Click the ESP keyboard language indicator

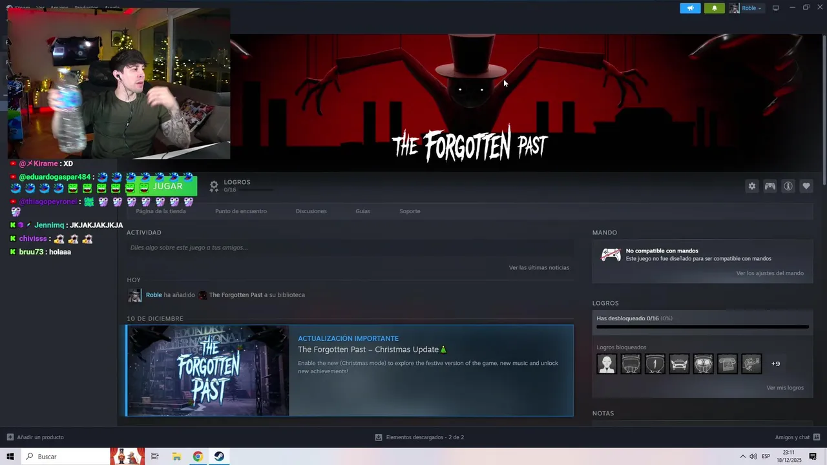click(x=766, y=457)
